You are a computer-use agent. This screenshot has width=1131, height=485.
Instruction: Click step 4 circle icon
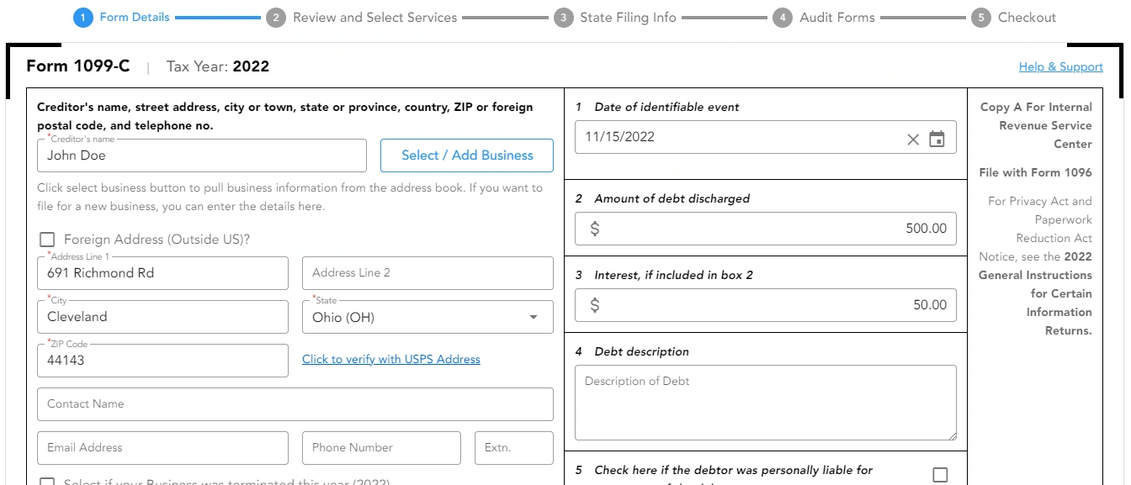click(783, 18)
